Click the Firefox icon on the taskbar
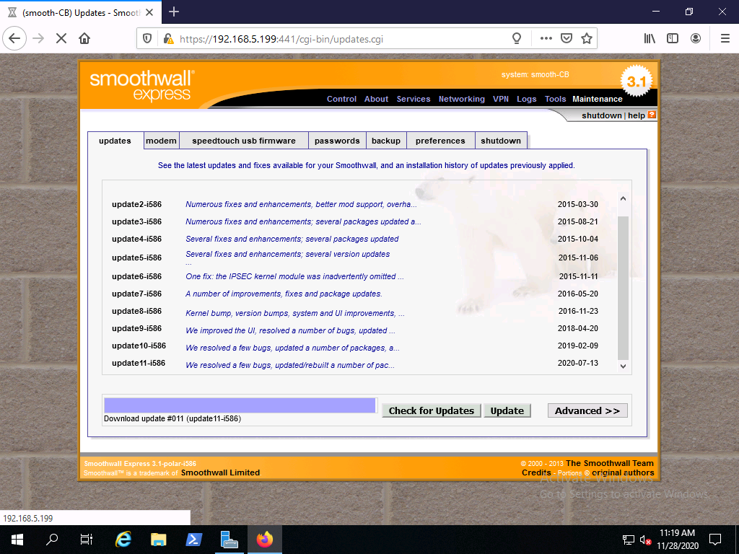 (265, 540)
